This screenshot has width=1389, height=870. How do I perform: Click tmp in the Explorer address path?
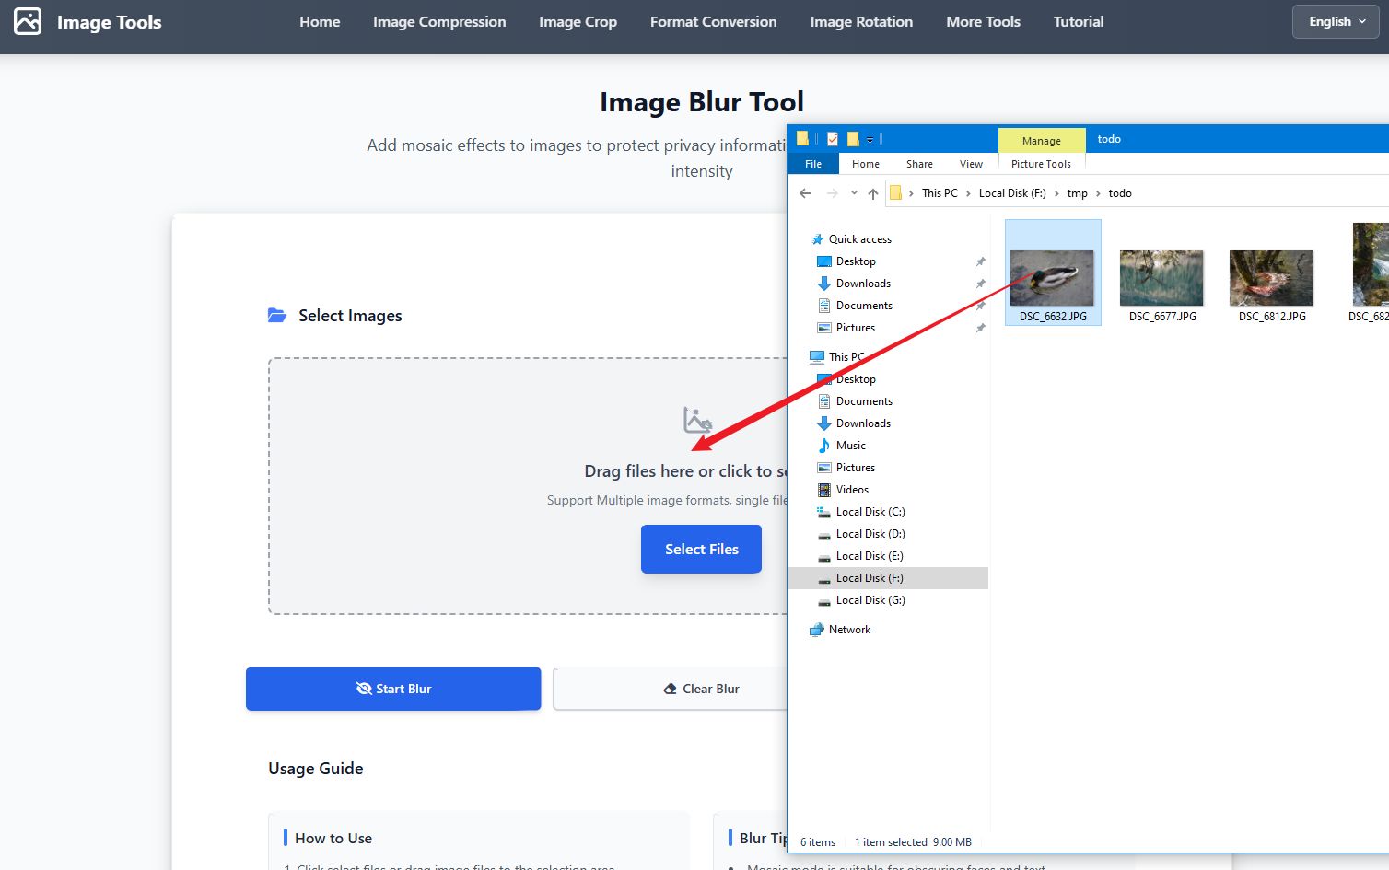pos(1078,193)
